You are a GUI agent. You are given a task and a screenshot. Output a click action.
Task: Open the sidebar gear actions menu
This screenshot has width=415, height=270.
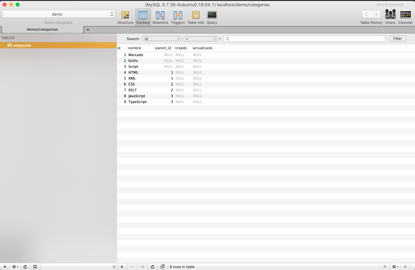pyautogui.click(x=15, y=267)
